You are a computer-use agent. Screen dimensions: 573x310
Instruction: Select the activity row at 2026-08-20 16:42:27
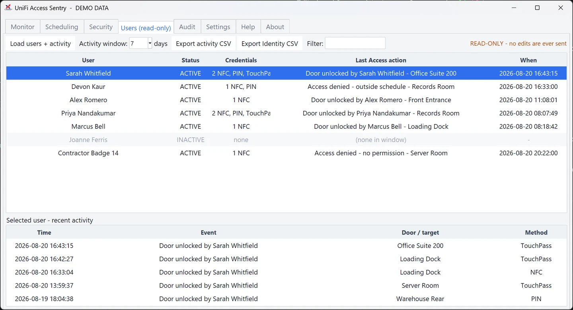[x=286, y=259]
